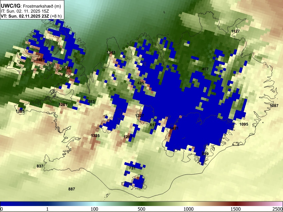This screenshot has height=212, width=283.
Task: Click the map value 383
Action: click(91, 102)
